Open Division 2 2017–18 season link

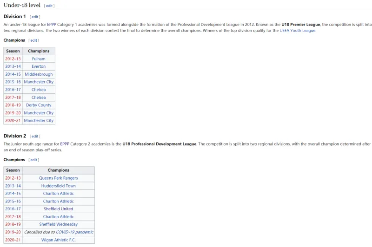pyautogui.click(x=13, y=217)
